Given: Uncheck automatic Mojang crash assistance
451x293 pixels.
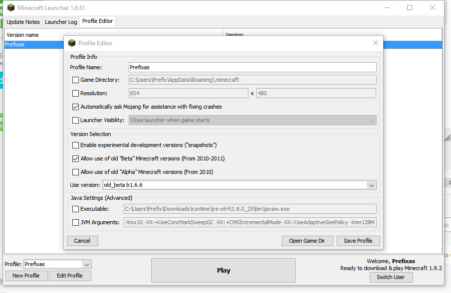Looking at the screenshot, I should (75, 107).
